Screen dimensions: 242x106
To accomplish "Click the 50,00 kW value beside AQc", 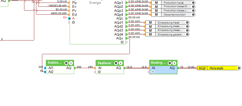I will (134, 17).
